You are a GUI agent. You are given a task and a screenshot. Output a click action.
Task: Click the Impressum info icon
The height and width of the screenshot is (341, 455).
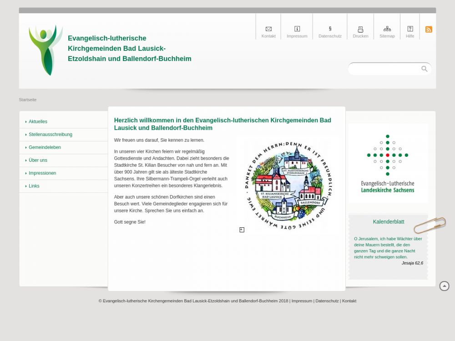click(x=297, y=29)
